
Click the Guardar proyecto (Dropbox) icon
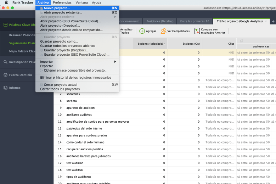(x=41, y=50)
